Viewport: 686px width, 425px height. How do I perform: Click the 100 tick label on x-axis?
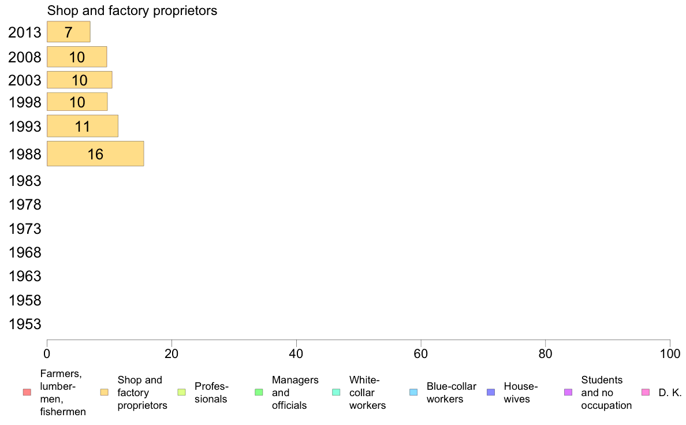tap(669, 353)
